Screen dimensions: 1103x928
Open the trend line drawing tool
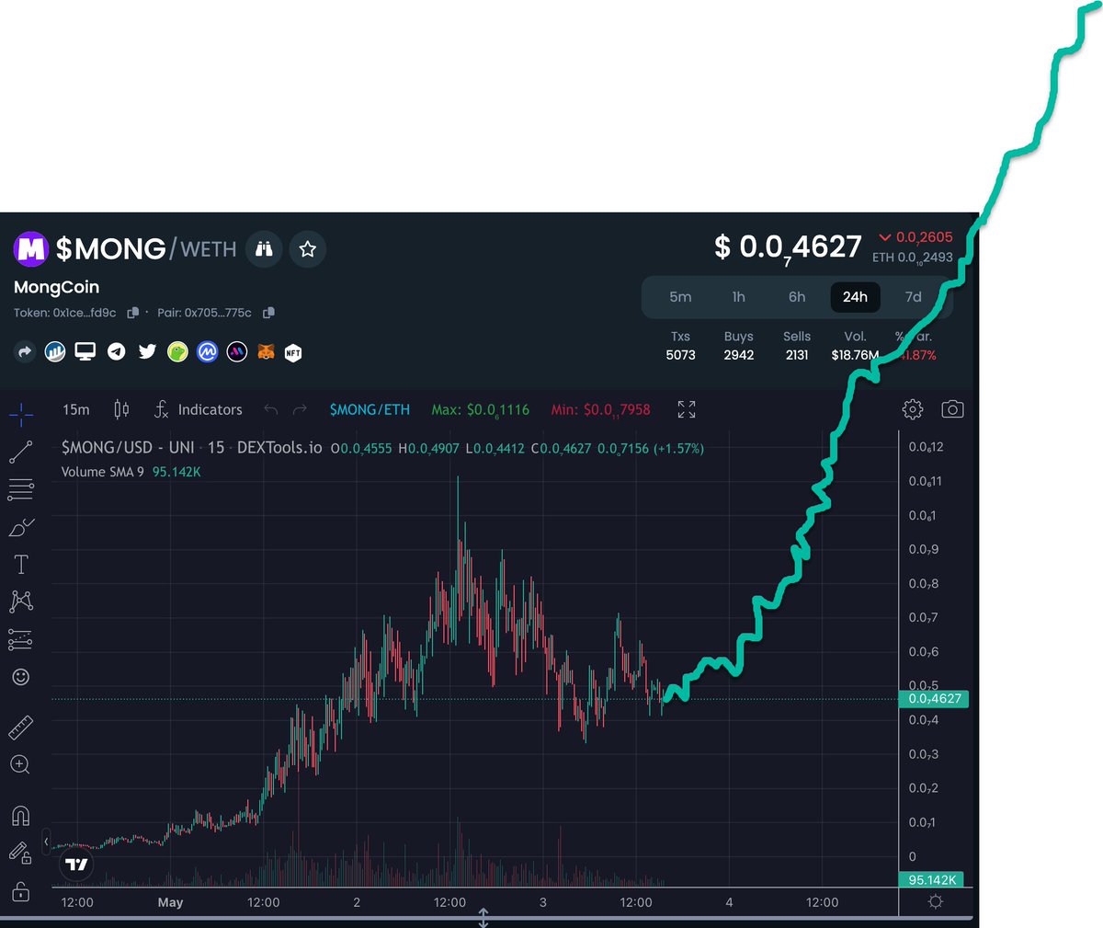[x=20, y=452]
